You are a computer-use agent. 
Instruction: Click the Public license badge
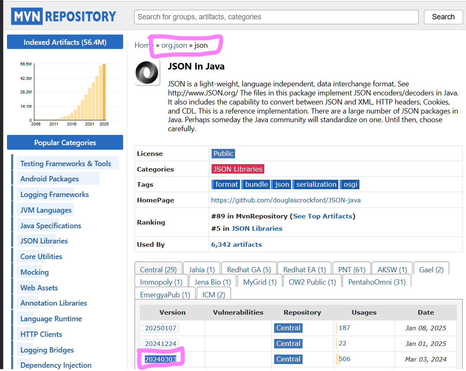click(223, 153)
